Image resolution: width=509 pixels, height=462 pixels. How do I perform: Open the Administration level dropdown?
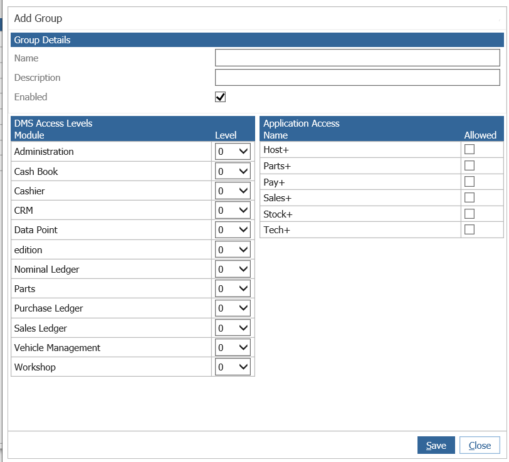click(233, 151)
